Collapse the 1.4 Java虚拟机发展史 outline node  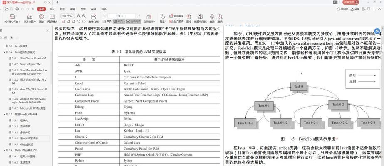click(x=5, y=52)
